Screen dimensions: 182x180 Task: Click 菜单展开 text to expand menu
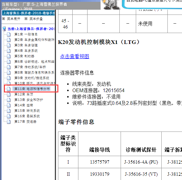[x=14, y=19]
